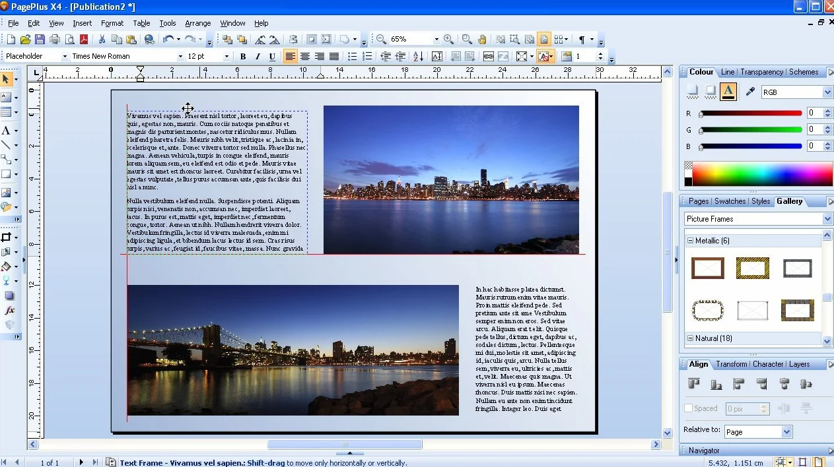Open the File menu
The width and height of the screenshot is (834, 467).
(13, 23)
